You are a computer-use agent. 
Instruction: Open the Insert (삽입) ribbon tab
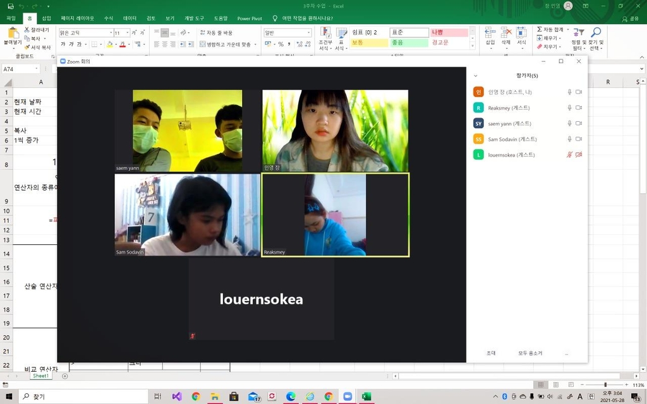tap(47, 18)
